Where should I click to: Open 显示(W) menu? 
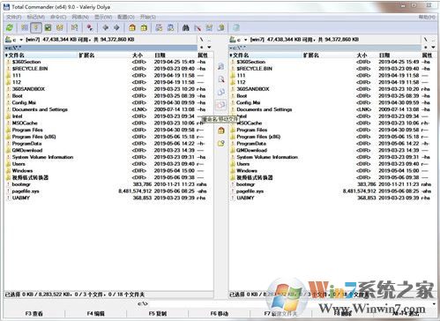(x=103, y=17)
